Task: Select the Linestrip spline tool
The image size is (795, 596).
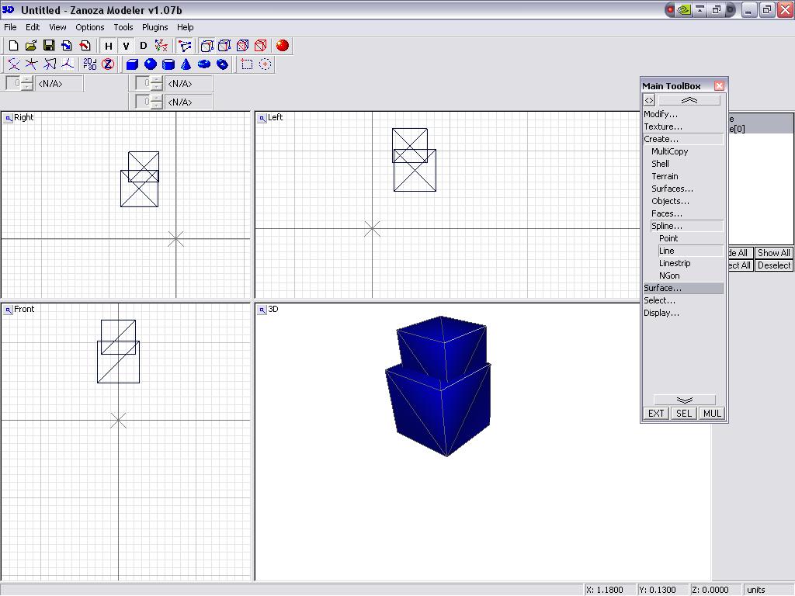Action: (x=675, y=263)
